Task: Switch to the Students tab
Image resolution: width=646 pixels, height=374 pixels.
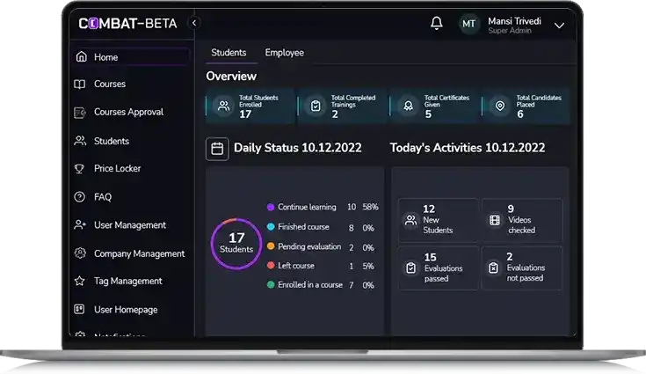Action: [229, 53]
